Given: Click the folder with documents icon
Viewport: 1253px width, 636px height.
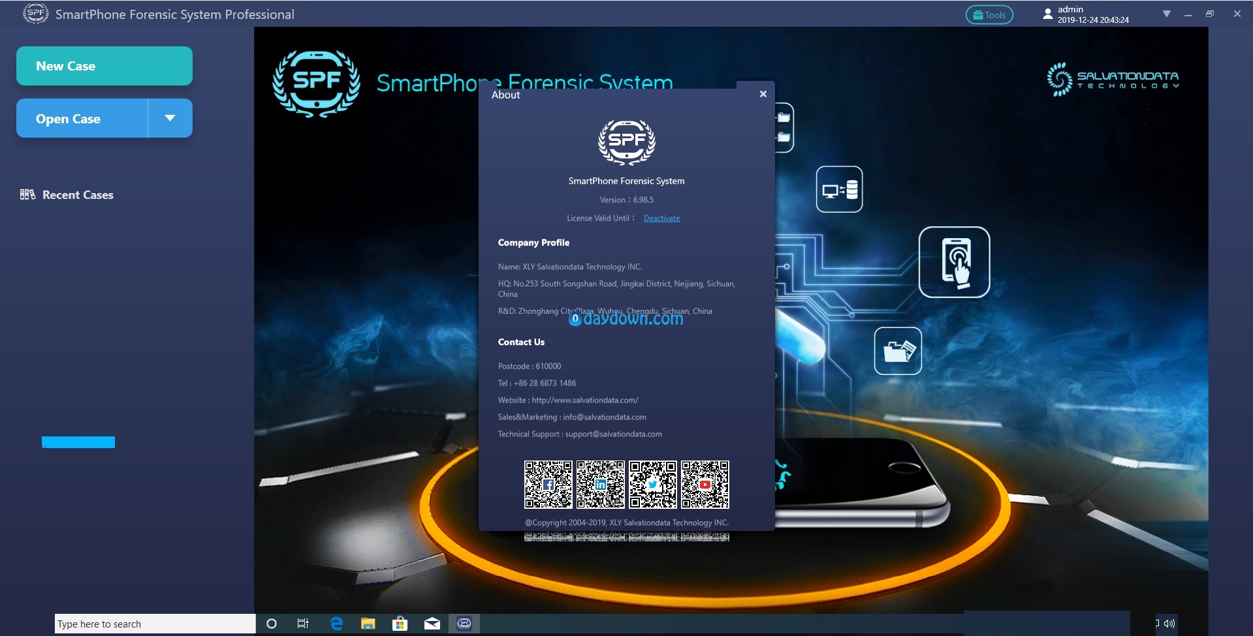Looking at the screenshot, I should pyautogui.click(x=898, y=352).
